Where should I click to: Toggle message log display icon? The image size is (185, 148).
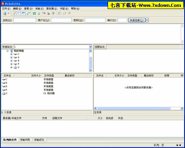click(x=14, y=13)
